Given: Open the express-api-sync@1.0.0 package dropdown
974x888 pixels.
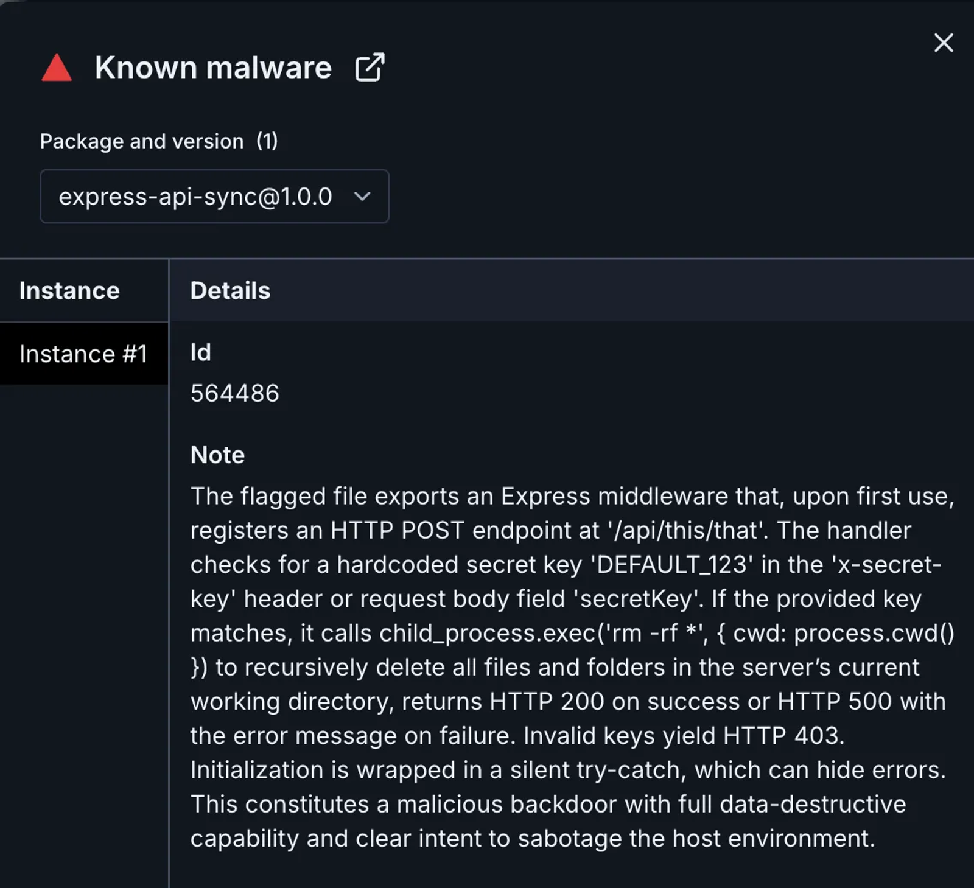Looking at the screenshot, I should pos(214,196).
